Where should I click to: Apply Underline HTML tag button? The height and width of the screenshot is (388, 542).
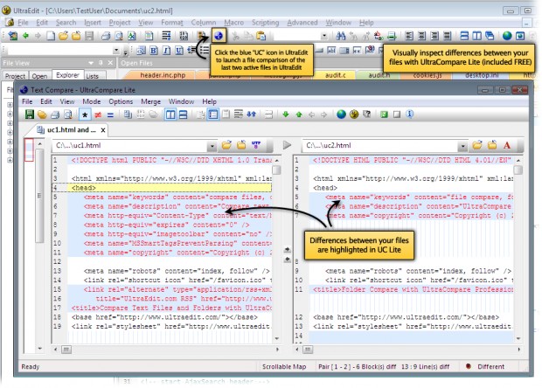tap(179, 51)
